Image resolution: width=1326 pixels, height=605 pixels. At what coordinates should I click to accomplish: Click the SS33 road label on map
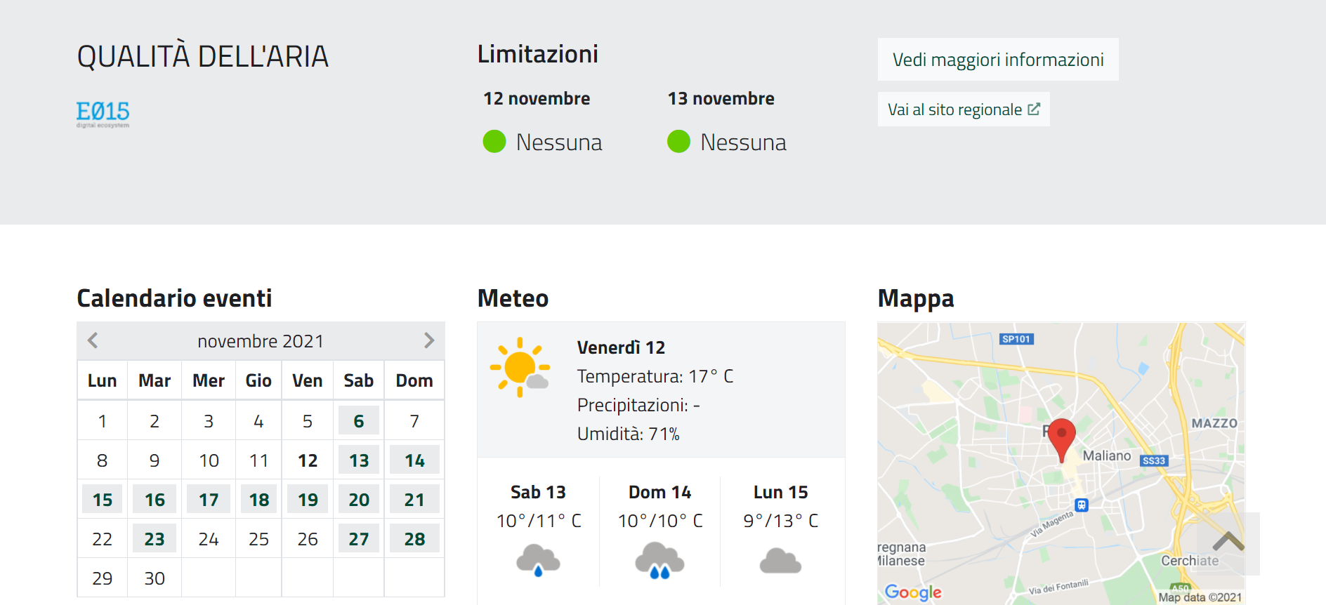point(1153,460)
